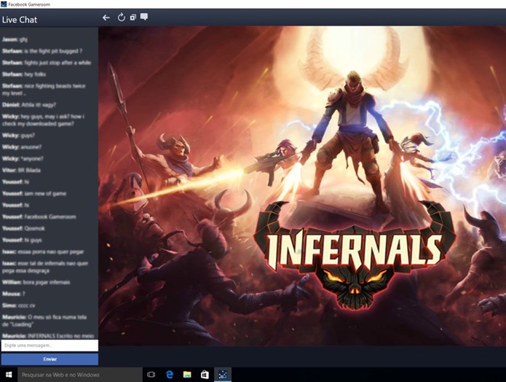Send the message with the Enviar button
Screen dimensions: 506x382
click(x=50, y=359)
